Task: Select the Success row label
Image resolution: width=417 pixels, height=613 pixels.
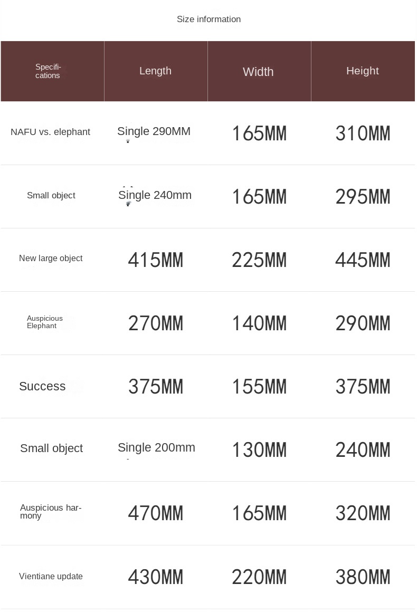Action: point(42,387)
